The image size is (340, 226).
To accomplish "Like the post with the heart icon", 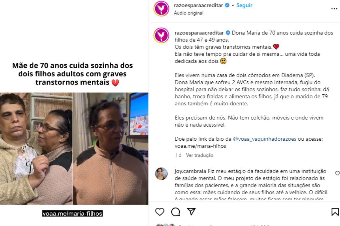I will pos(160,212).
